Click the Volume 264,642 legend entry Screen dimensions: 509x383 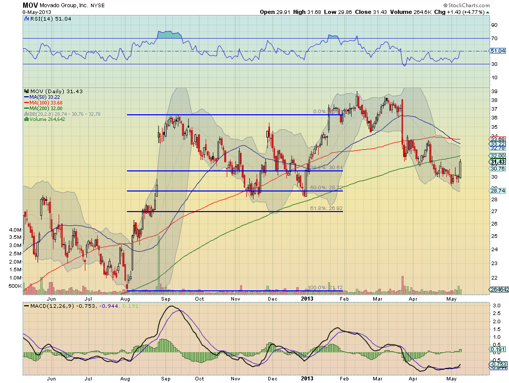tap(47, 119)
